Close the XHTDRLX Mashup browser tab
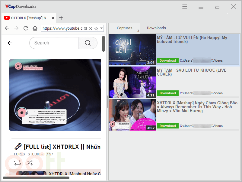The height and width of the screenshot is (182, 242). pyautogui.click(x=53, y=18)
